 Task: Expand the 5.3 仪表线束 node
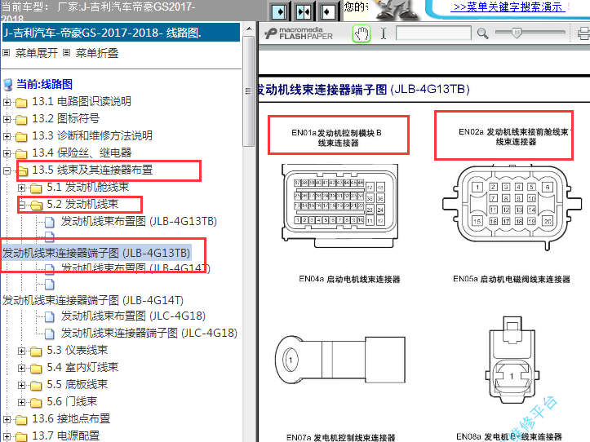pos(21,351)
